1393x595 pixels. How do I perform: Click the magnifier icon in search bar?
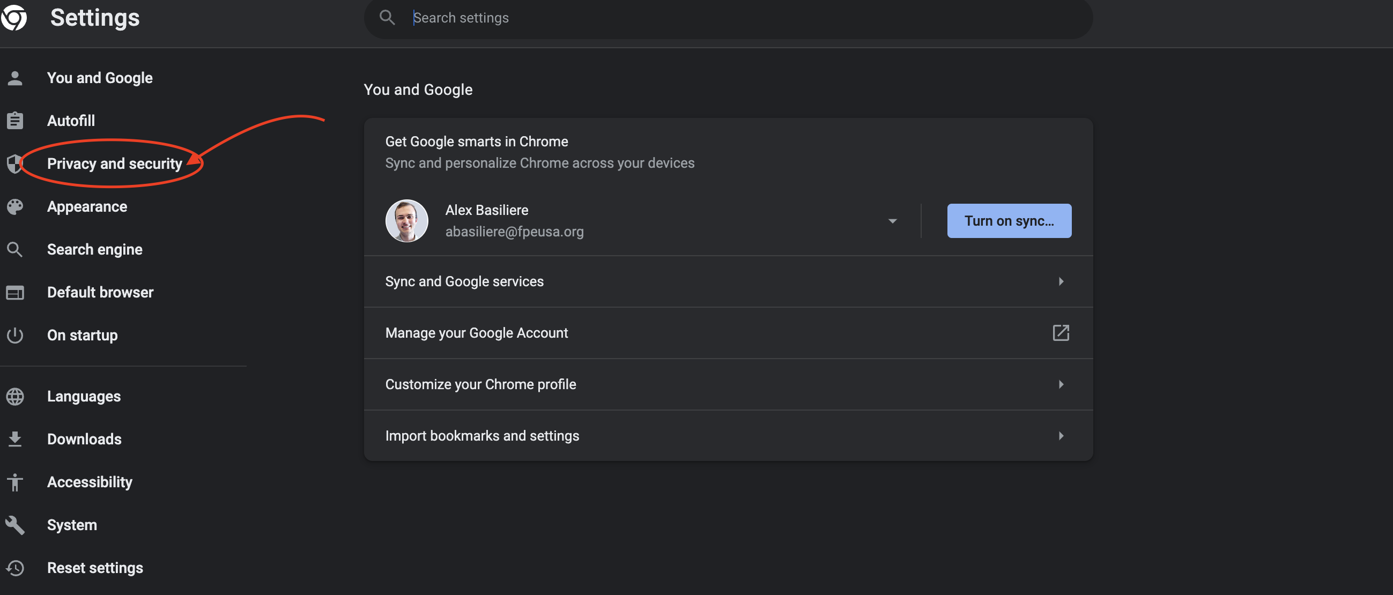tap(387, 18)
